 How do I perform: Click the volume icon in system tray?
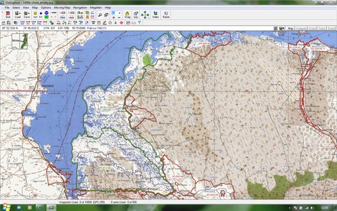tap(312, 208)
